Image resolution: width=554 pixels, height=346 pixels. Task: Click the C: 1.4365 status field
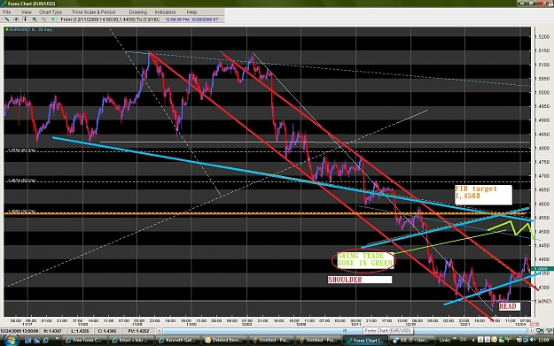[x=107, y=331]
